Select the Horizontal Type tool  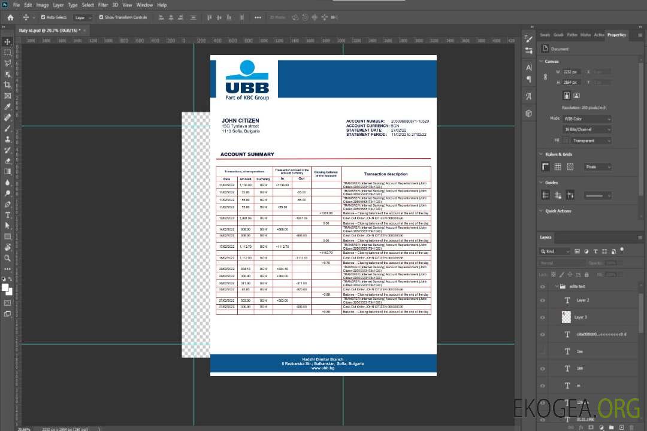pos(7,215)
